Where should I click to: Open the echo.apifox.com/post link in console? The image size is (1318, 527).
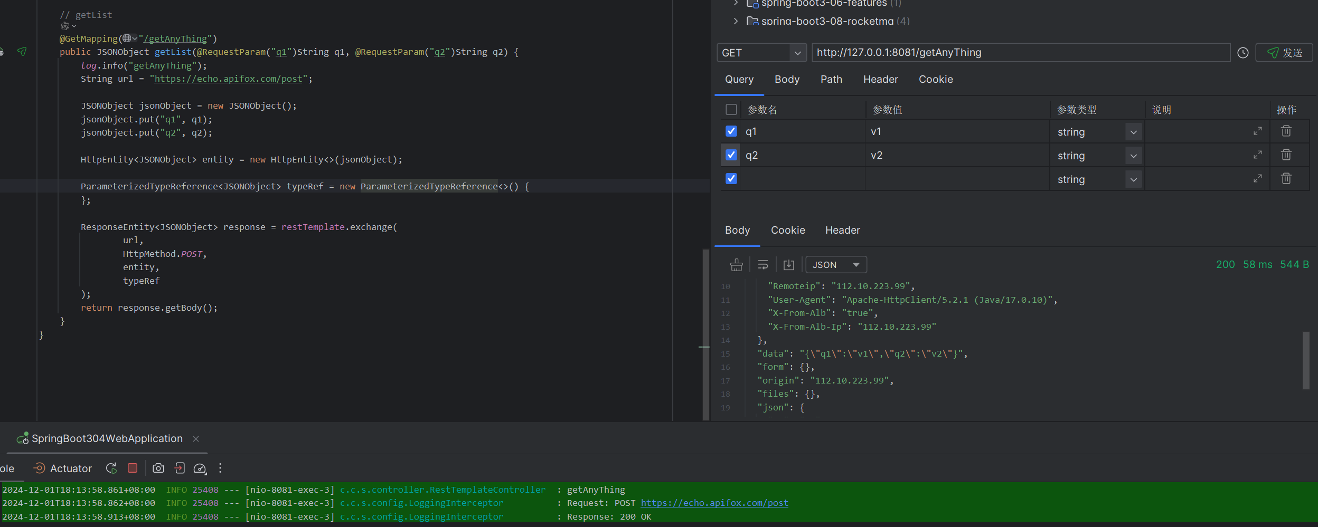click(x=714, y=503)
